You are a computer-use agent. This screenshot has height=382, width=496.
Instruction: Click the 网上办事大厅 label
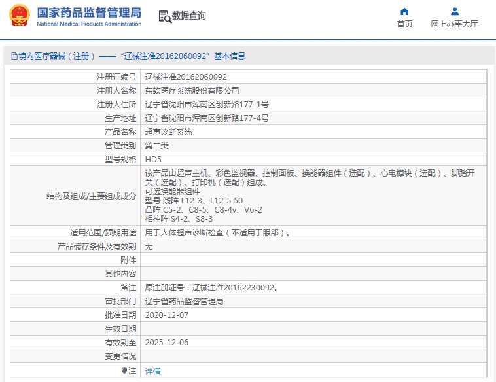(x=454, y=24)
